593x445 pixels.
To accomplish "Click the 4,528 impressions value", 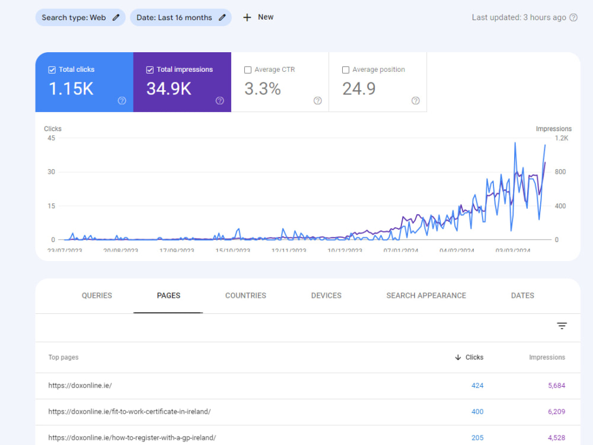I will pyautogui.click(x=556, y=438).
